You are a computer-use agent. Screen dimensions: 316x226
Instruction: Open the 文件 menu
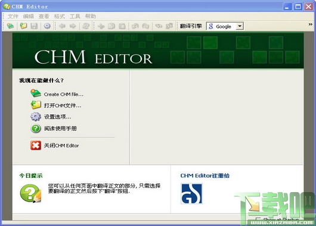13,16
